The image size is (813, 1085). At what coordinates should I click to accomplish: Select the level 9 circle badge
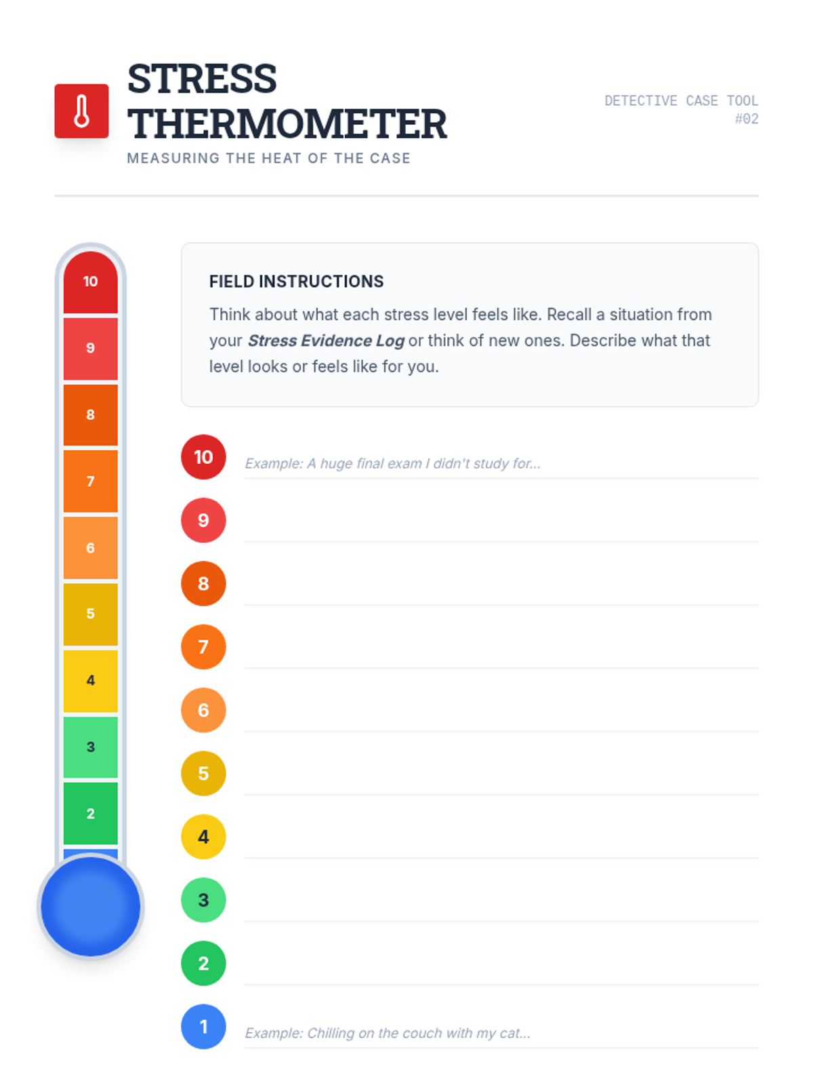point(203,520)
